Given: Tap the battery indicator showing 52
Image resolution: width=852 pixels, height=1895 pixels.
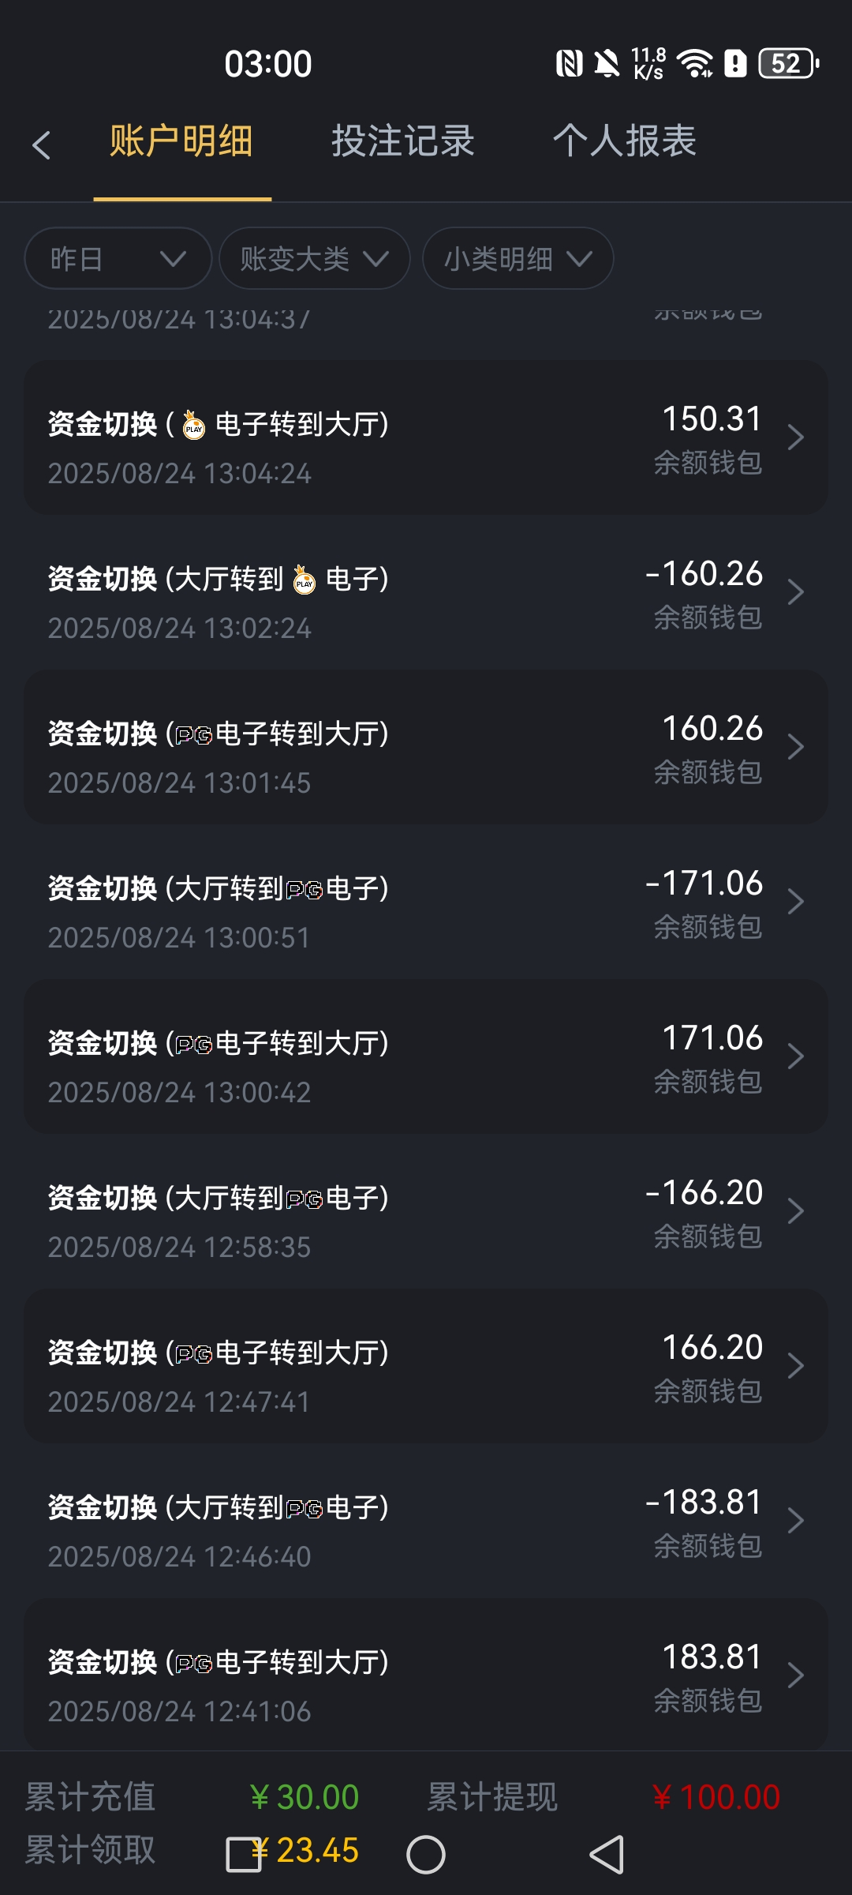Looking at the screenshot, I should coord(788,63).
